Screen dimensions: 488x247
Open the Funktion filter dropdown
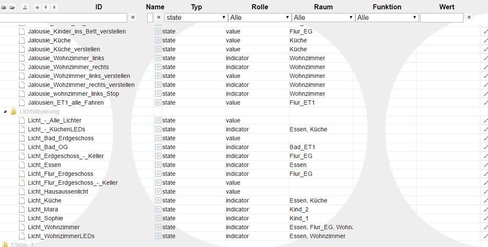[387, 17]
